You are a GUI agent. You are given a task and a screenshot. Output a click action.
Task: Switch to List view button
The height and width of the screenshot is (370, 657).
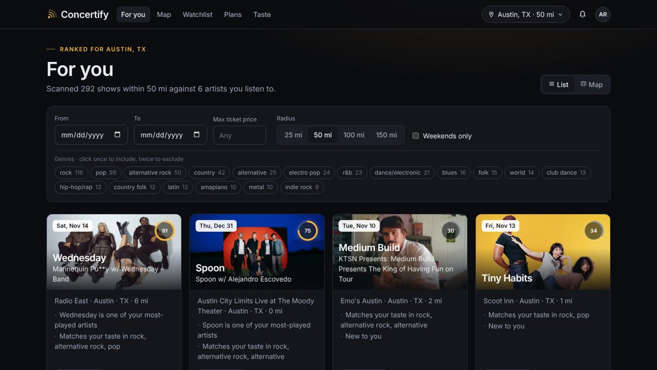(558, 84)
